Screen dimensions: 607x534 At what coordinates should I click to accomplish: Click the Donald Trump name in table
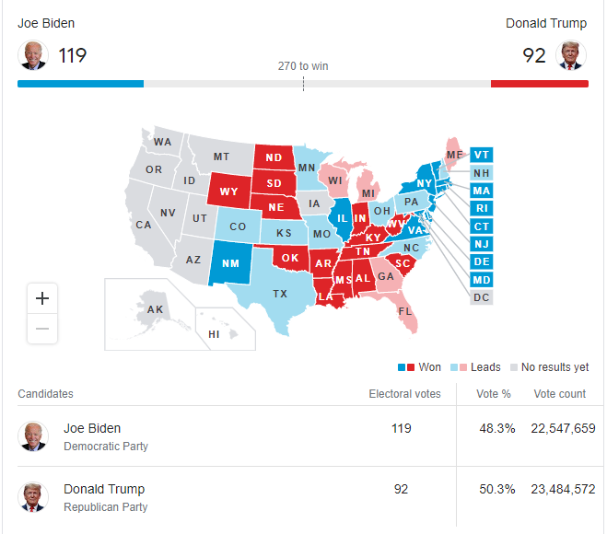coord(104,489)
